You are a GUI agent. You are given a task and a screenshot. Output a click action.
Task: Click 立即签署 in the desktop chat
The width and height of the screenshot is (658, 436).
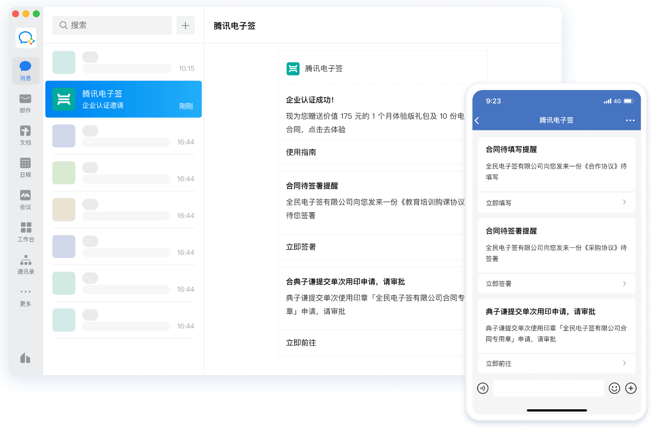pos(301,247)
